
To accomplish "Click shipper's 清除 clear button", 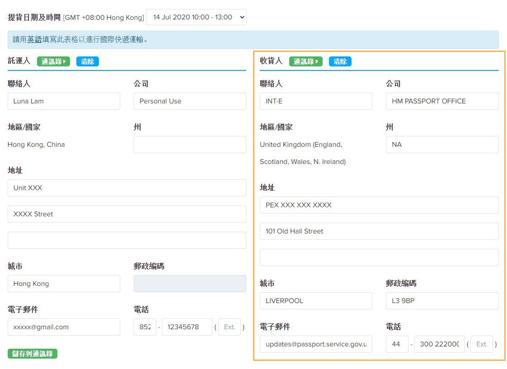I will [x=87, y=61].
